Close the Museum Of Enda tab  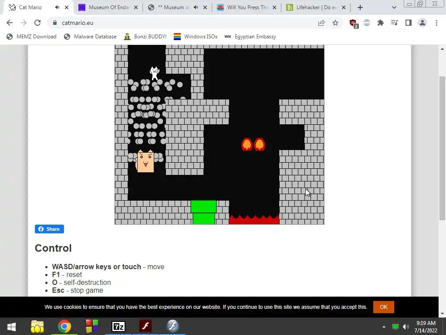(136, 7)
